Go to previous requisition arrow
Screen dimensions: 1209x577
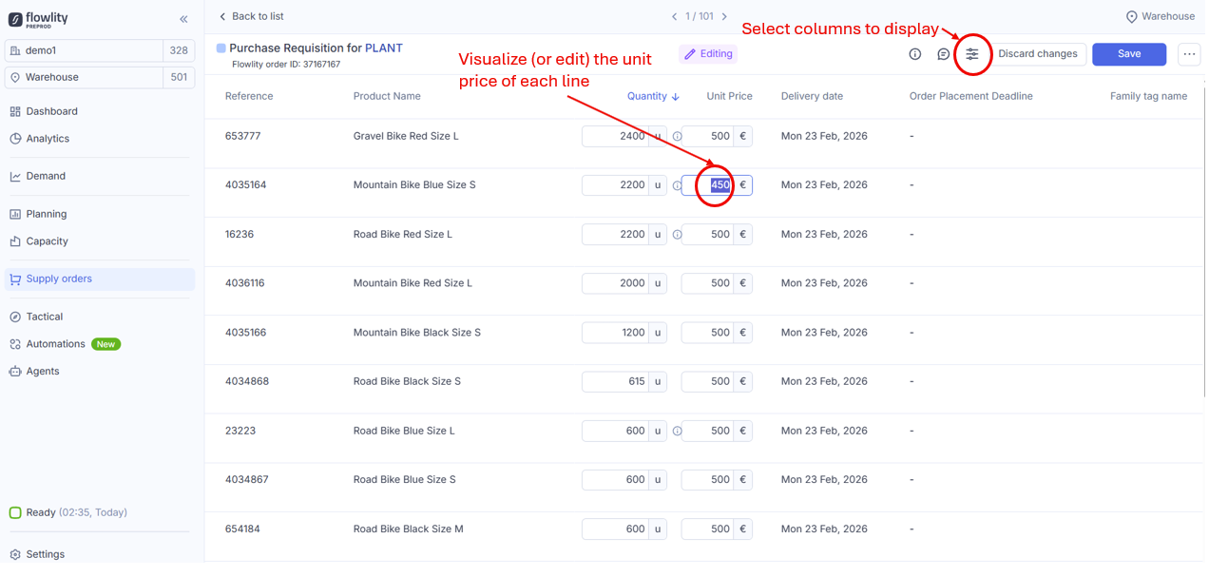[674, 16]
